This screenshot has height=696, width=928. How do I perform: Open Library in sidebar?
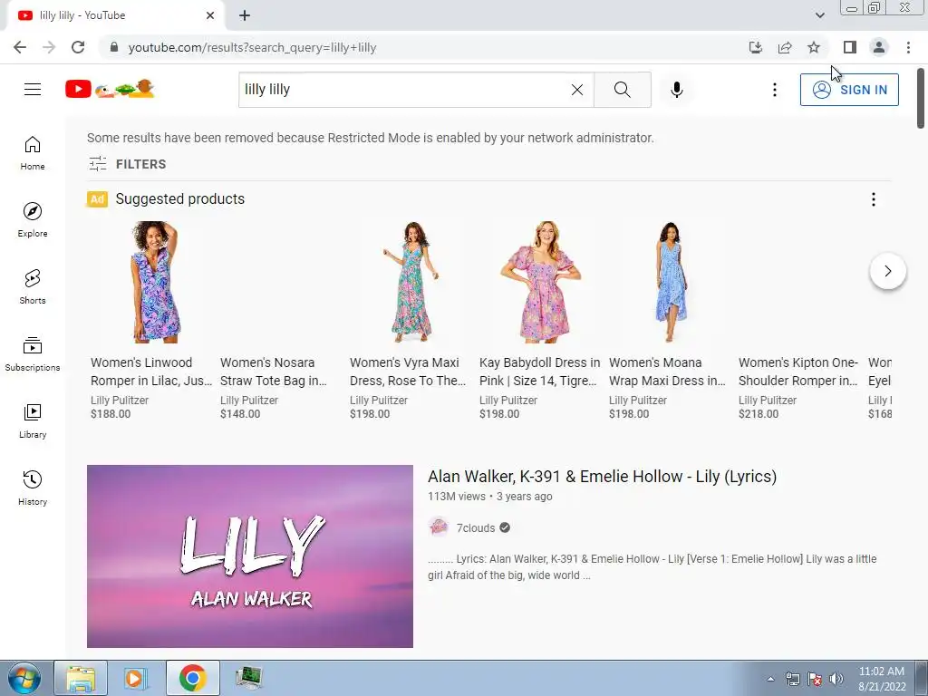pyautogui.click(x=33, y=420)
